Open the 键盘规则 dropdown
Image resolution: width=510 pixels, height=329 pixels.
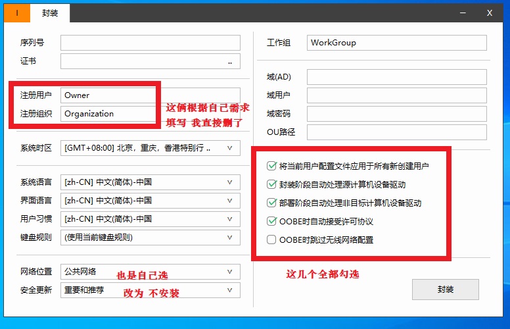[229, 237]
